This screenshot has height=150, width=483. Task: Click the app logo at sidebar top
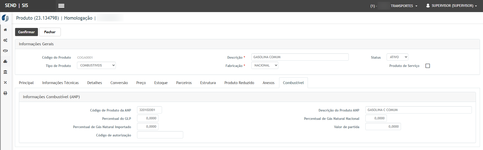point(5,18)
